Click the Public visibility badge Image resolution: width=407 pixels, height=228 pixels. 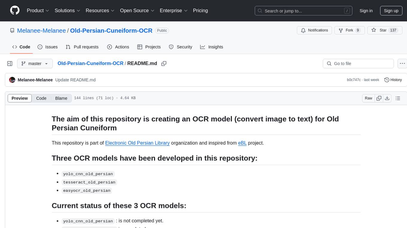[162, 30]
